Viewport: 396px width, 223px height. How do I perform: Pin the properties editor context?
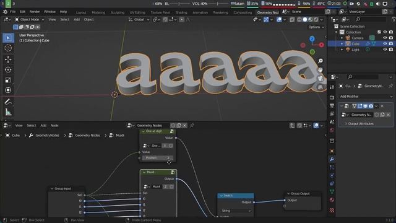tap(390, 86)
